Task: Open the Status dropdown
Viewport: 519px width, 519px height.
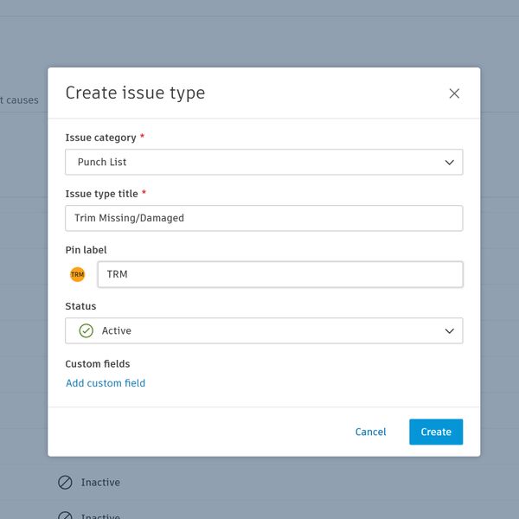Action: click(264, 330)
